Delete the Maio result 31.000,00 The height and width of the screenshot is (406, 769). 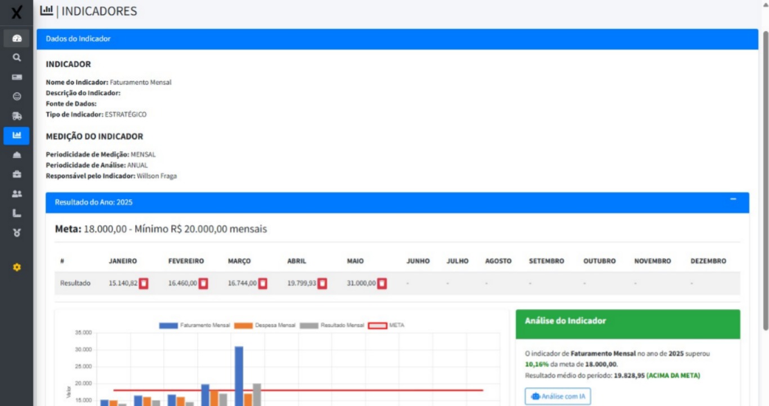pos(382,283)
